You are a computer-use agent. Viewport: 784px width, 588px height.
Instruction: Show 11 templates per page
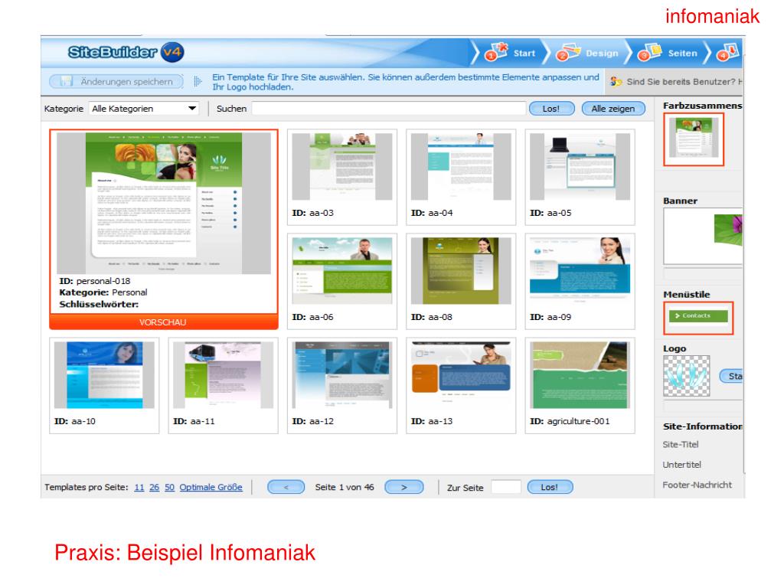(139, 488)
